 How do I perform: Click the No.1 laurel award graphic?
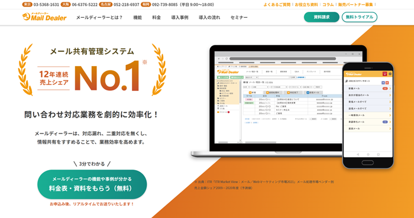pyautogui.click(x=92, y=70)
